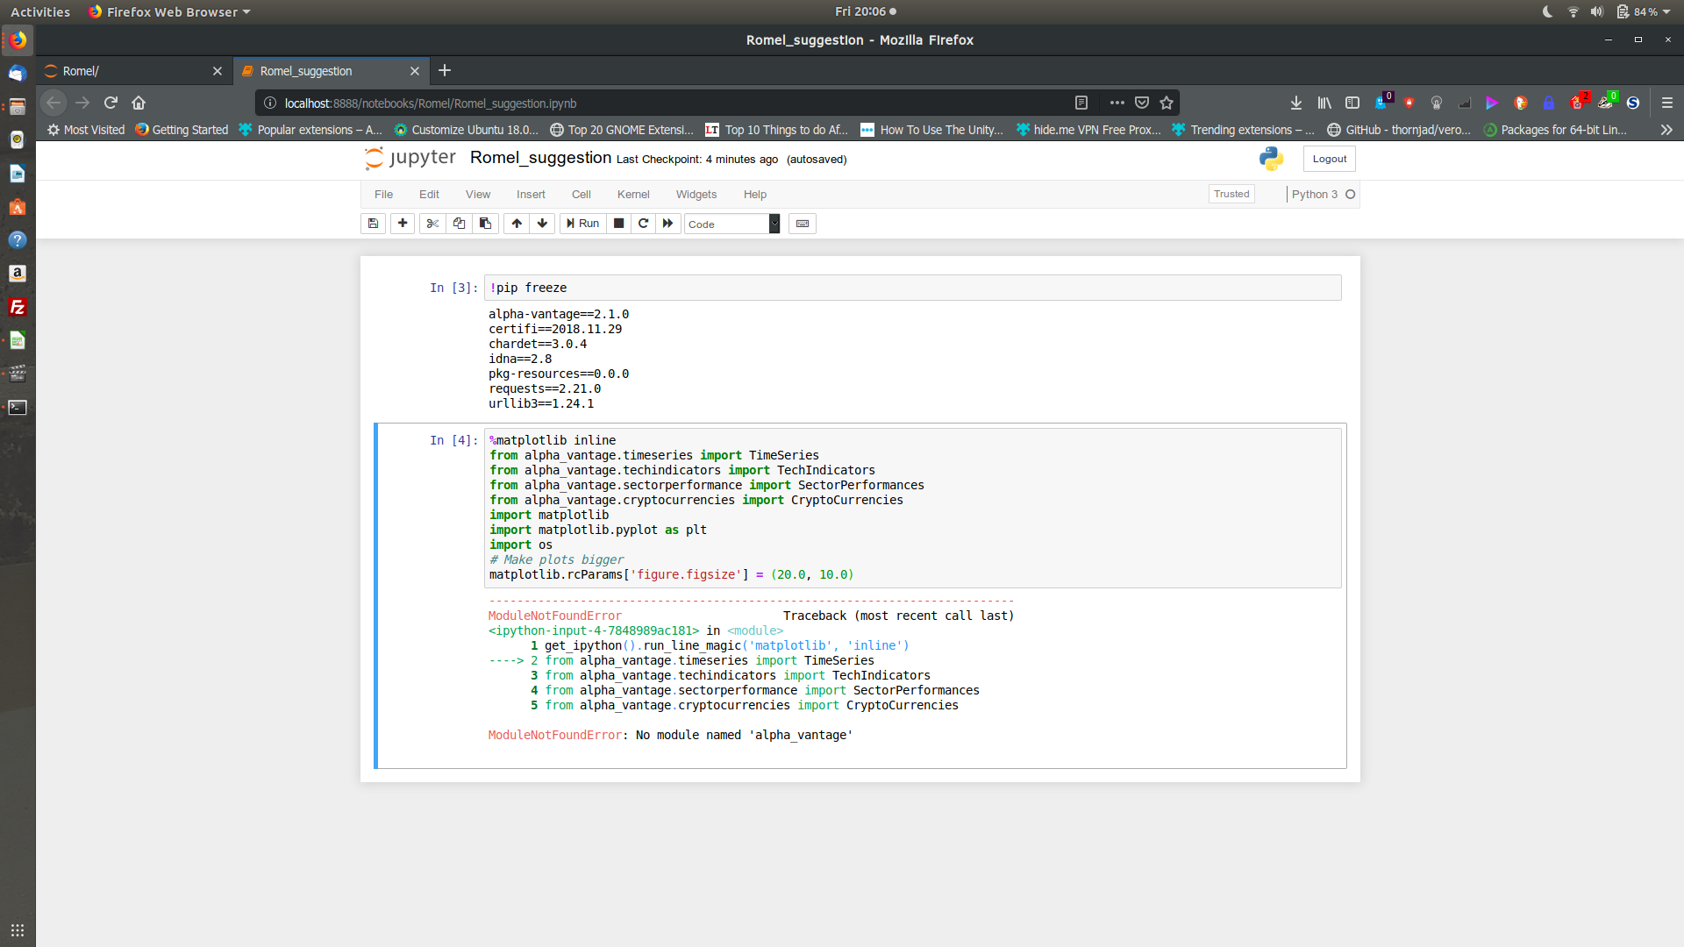
Task: Open the Kernel menu
Action: click(x=633, y=194)
